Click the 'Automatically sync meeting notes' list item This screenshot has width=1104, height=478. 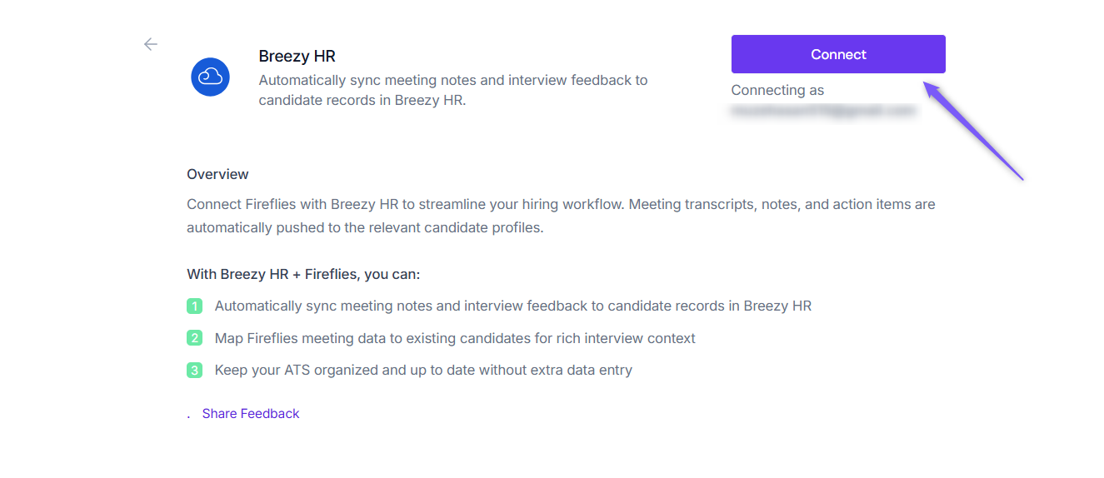pyautogui.click(x=513, y=306)
